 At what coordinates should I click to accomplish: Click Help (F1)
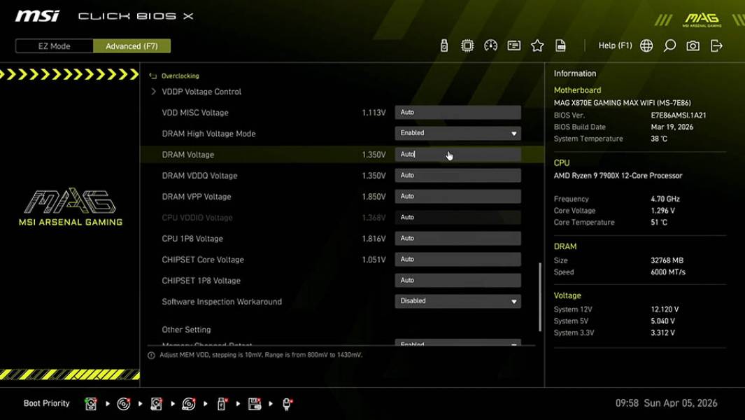[x=614, y=45]
